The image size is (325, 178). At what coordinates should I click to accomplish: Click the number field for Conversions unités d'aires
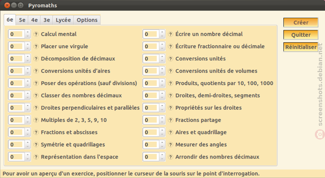coord(17,71)
